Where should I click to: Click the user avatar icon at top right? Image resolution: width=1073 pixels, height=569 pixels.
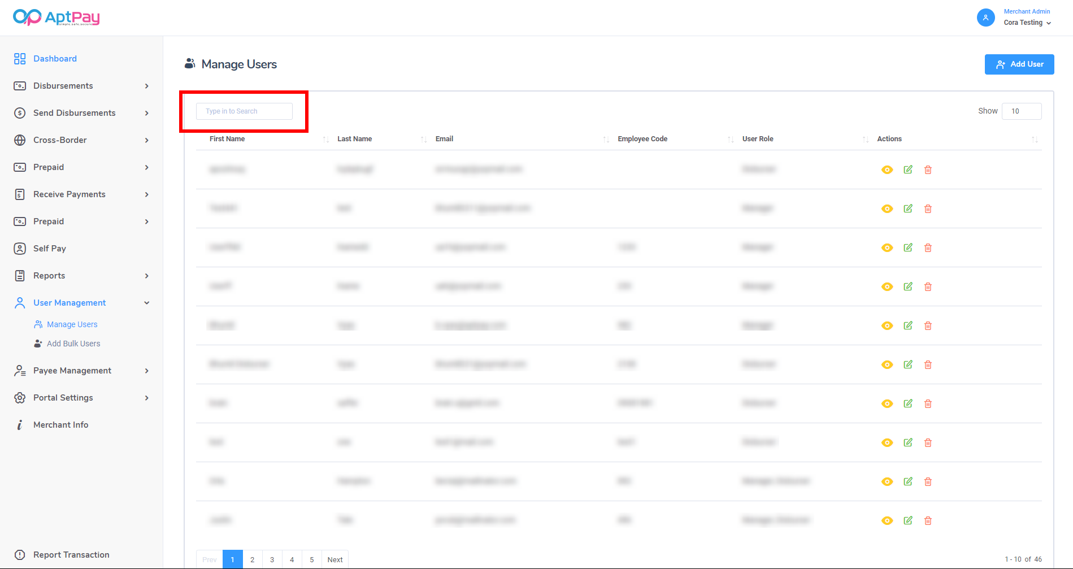click(985, 18)
